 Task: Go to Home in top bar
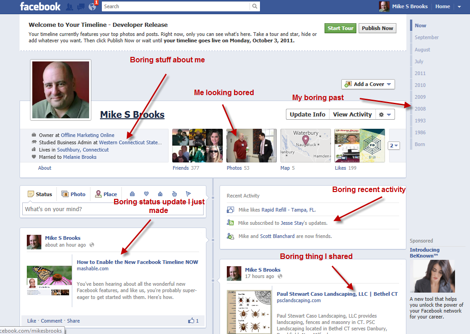(442, 6)
